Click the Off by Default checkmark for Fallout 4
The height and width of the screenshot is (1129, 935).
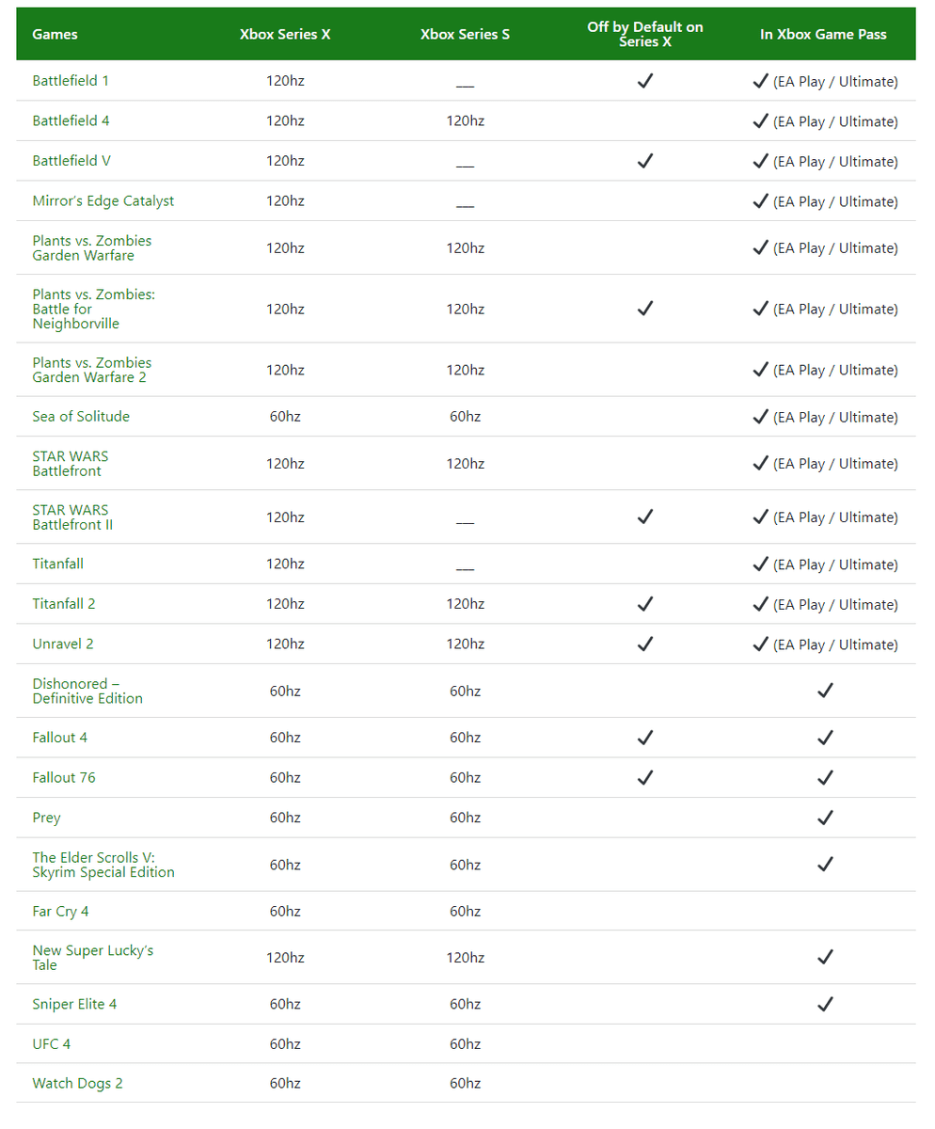(645, 738)
